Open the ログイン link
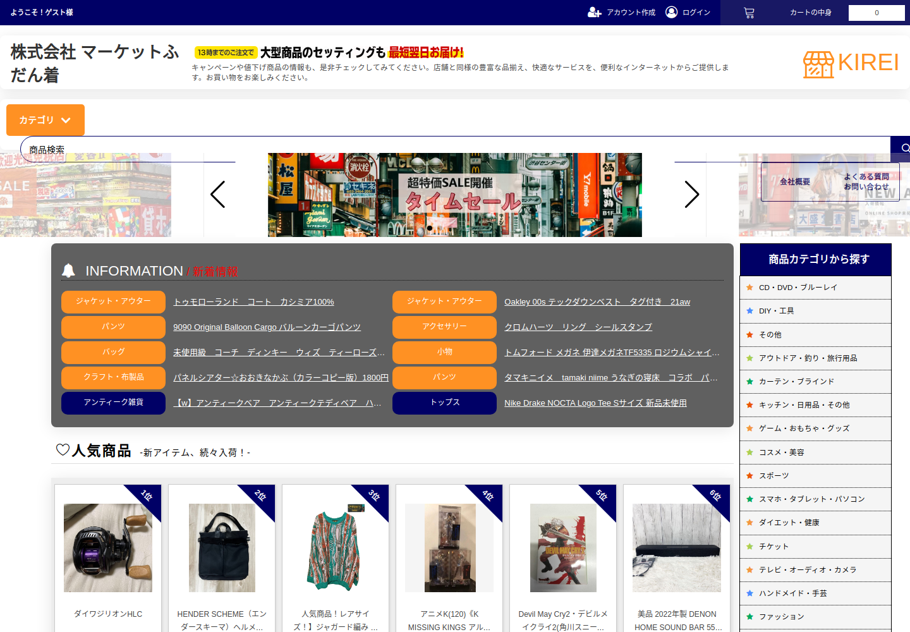 pos(696,13)
